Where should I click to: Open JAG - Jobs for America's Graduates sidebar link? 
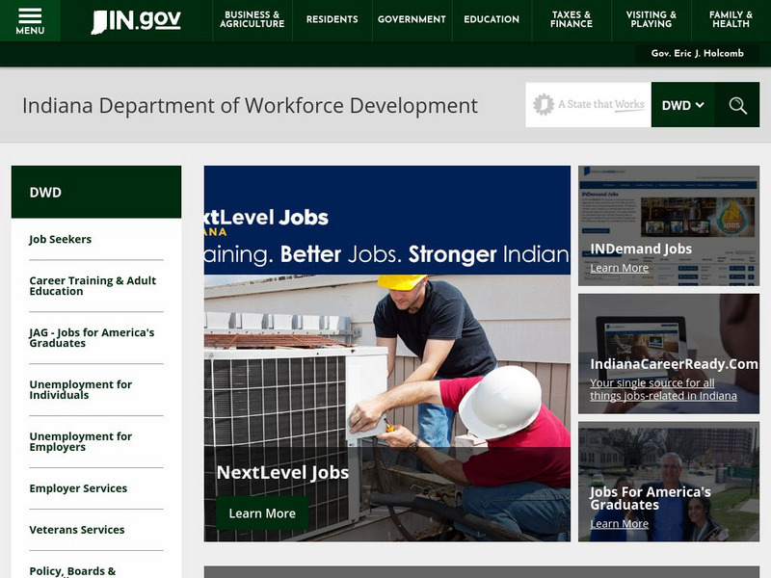pyautogui.click(x=92, y=338)
